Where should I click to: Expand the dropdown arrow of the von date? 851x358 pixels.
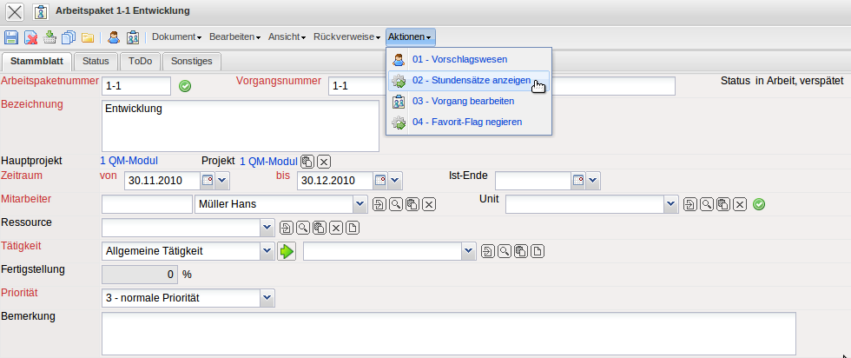222,181
